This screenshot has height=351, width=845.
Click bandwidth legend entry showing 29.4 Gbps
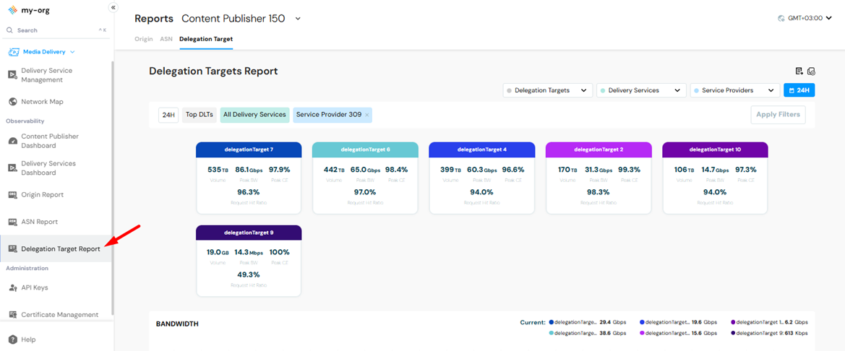coord(588,322)
